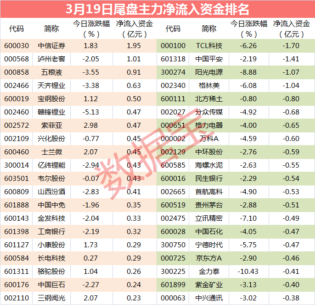Click code 000858 for 五粮液

pyautogui.click(x=17, y=72)
